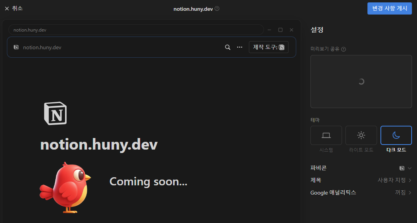Viewport: 417px width, 223px height.
Task: Minimize the preview browser window
Action: pyautogui.click(x=269, y=30)
